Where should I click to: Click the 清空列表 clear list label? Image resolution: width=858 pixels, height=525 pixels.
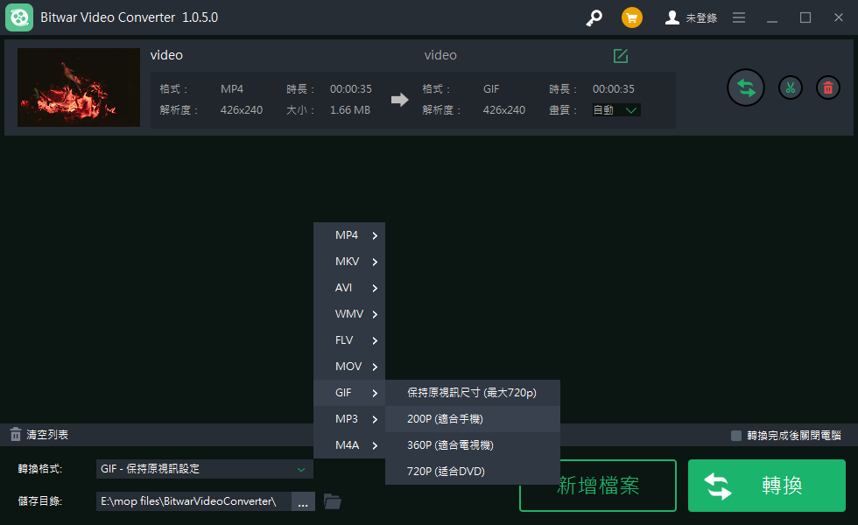(x=47, y=435)
